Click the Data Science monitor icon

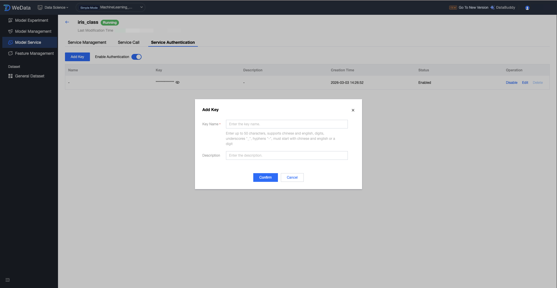[x=40, y=8]
